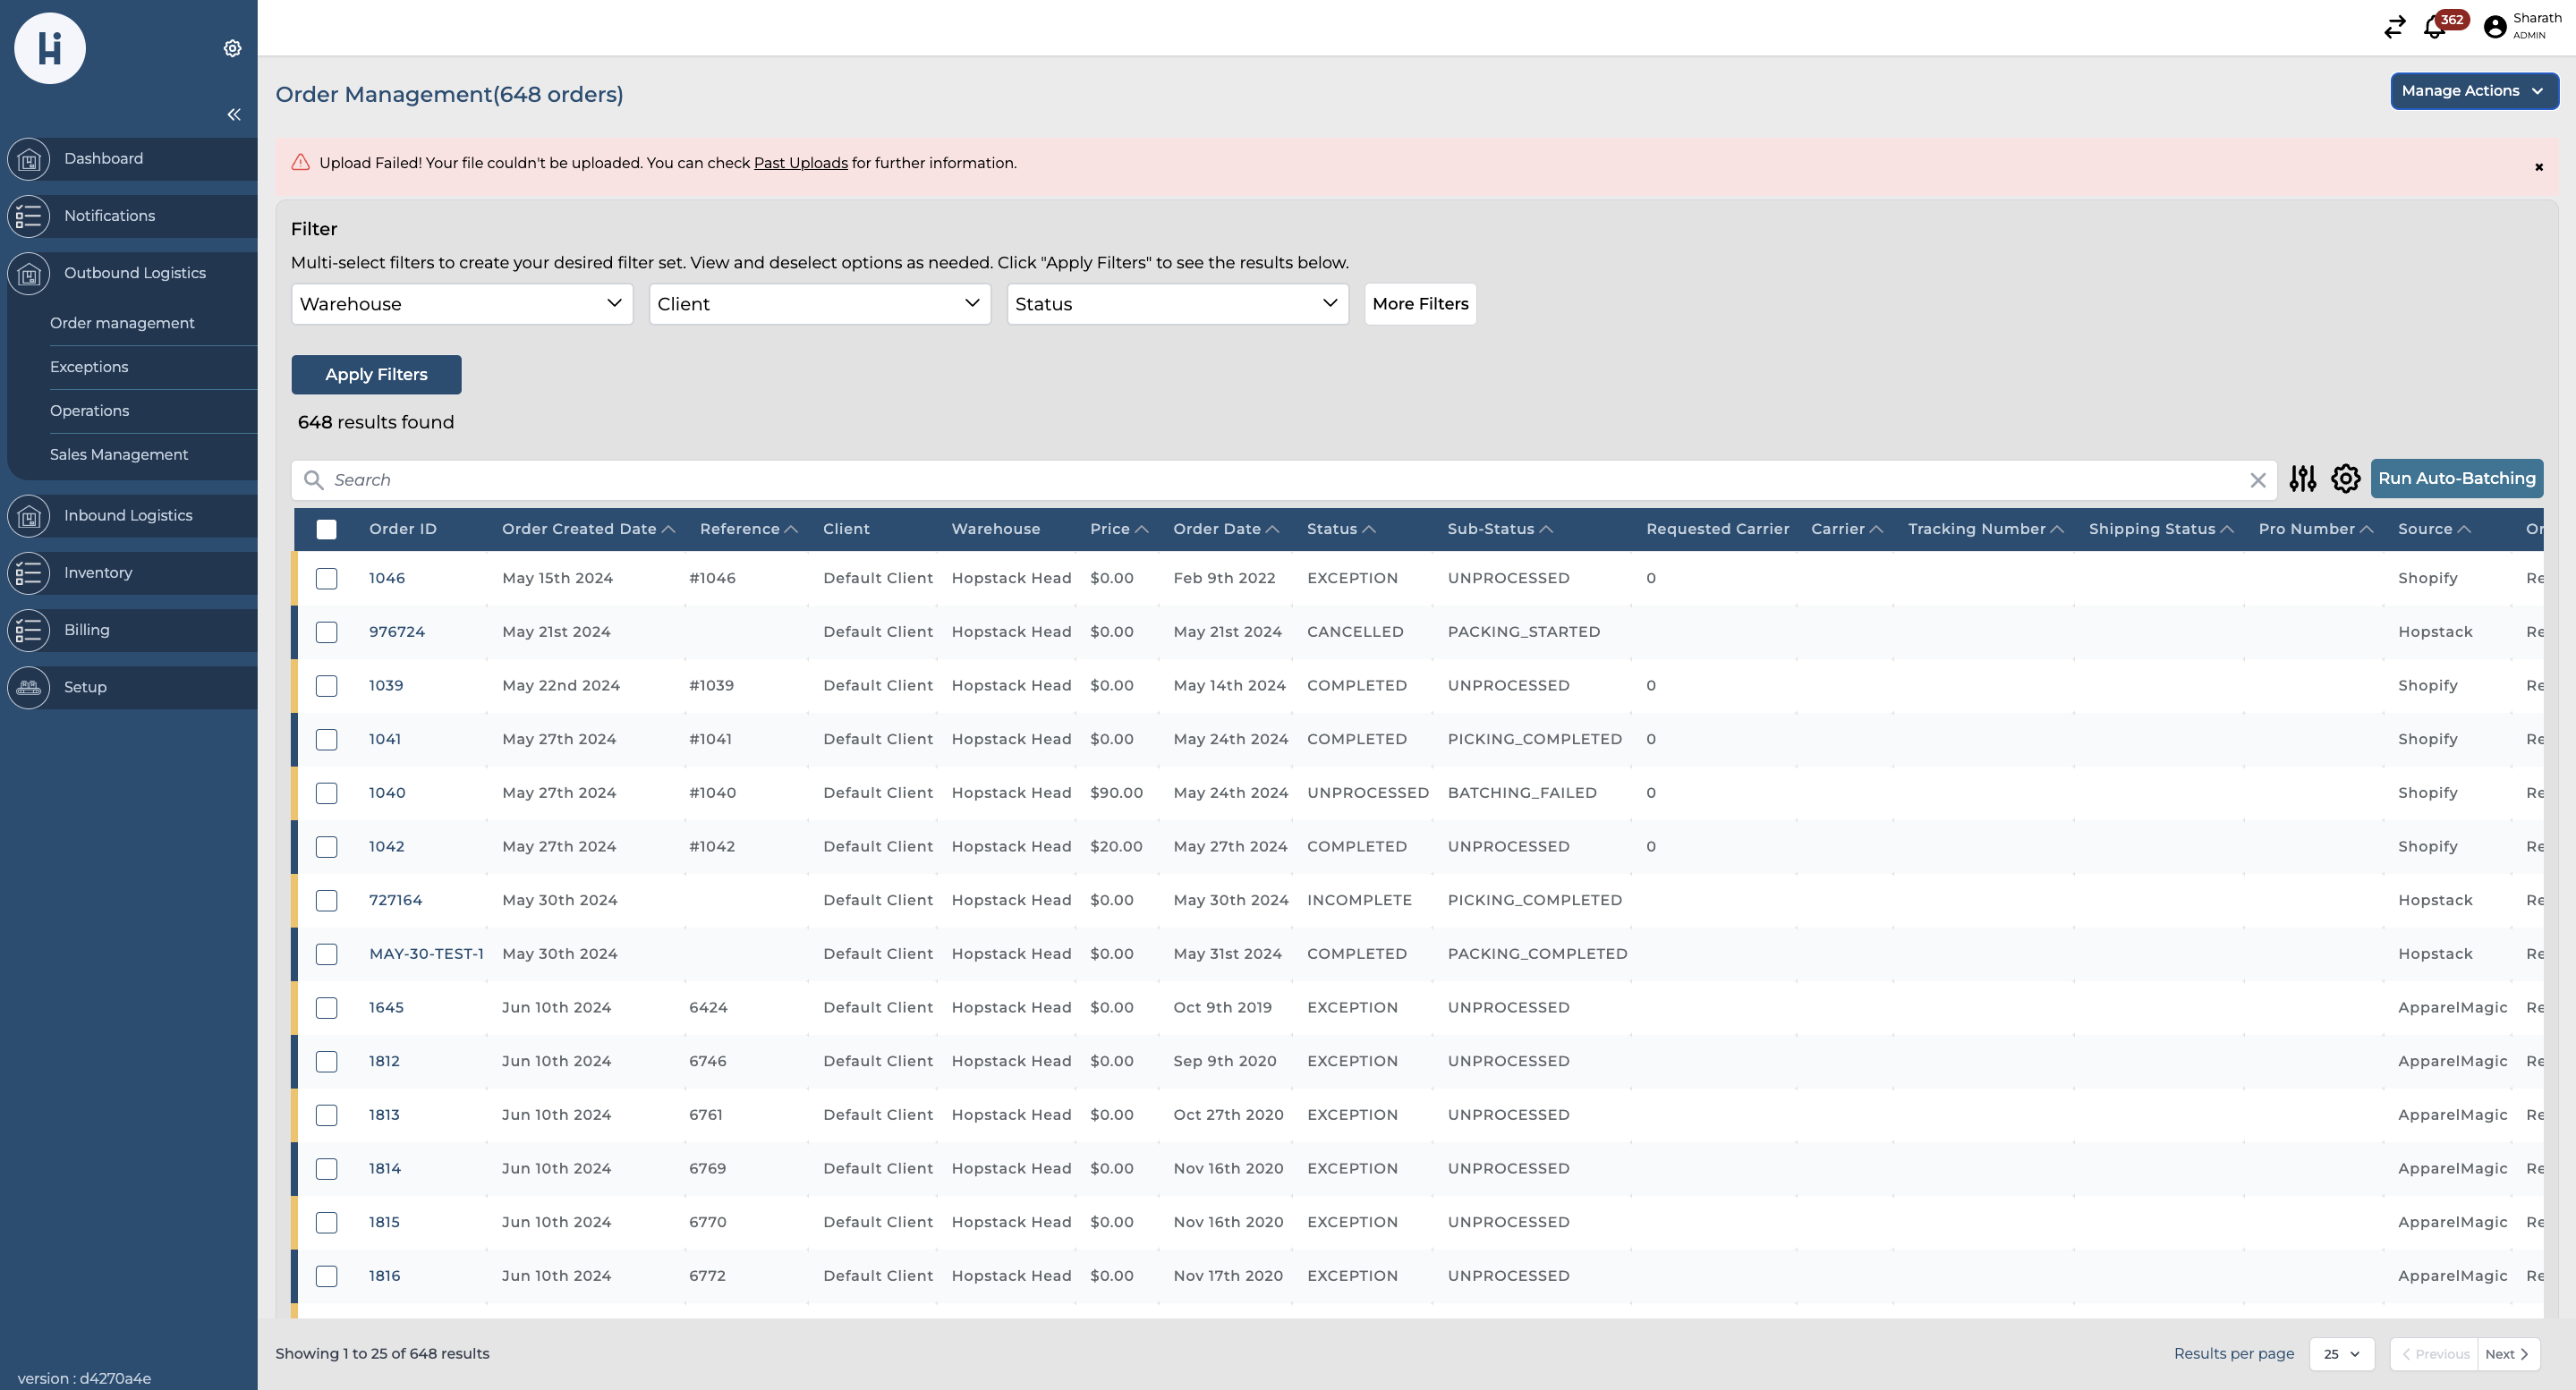Open table column filter sliders icon
This screenshot has height=1390, width=2576.
[x=2302, y=479]
